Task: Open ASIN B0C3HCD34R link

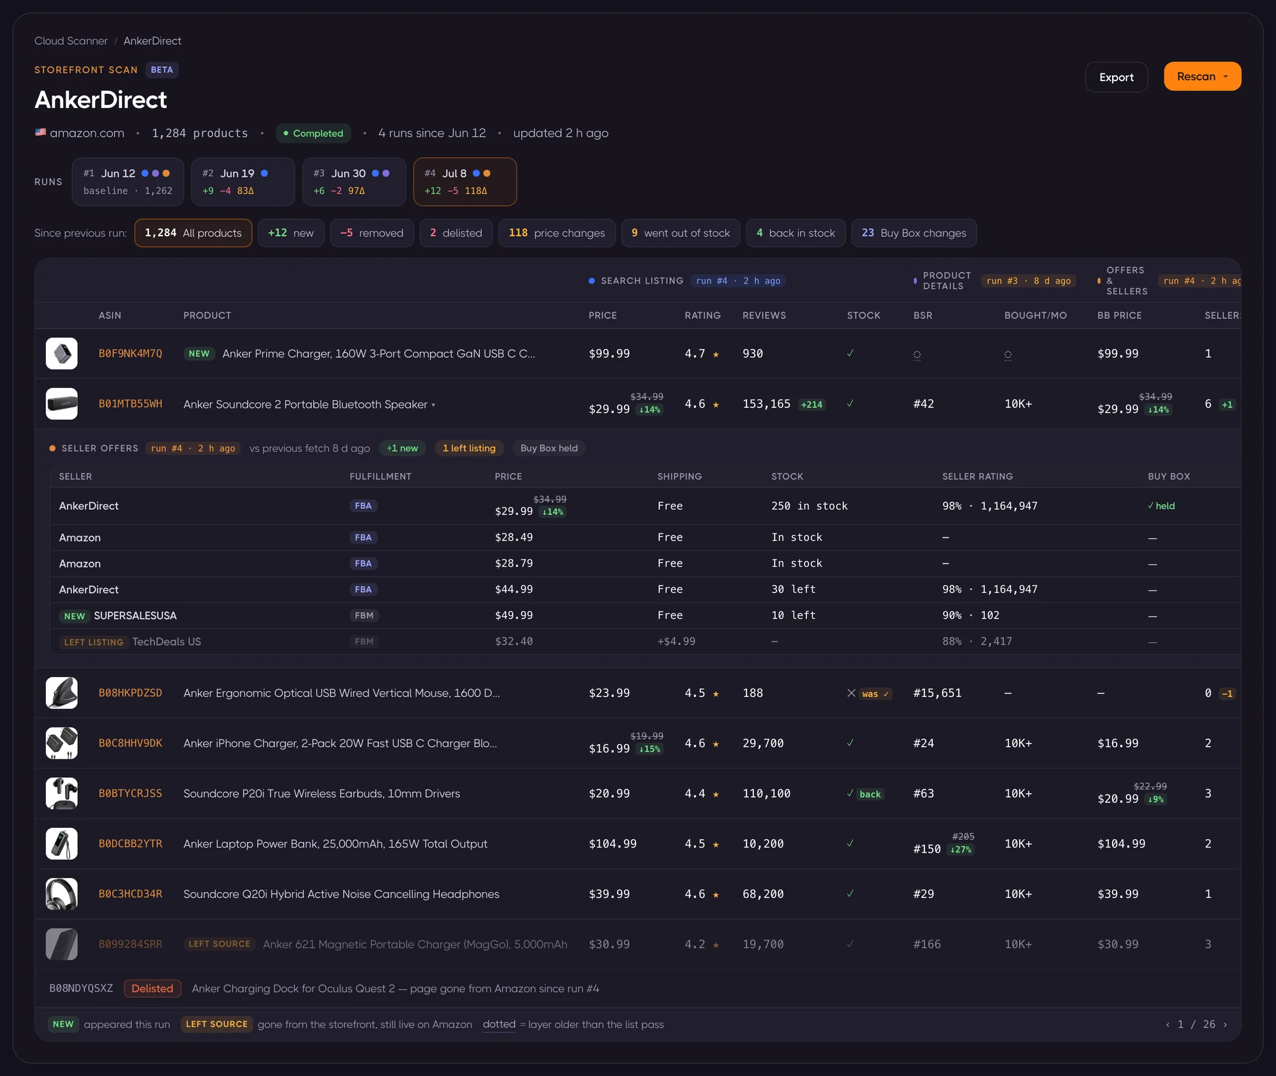Action: (x=130, y=894)
